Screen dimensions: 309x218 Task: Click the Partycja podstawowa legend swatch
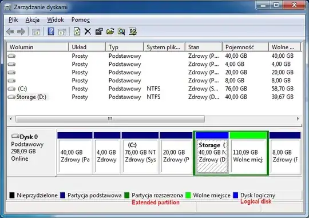63,195
